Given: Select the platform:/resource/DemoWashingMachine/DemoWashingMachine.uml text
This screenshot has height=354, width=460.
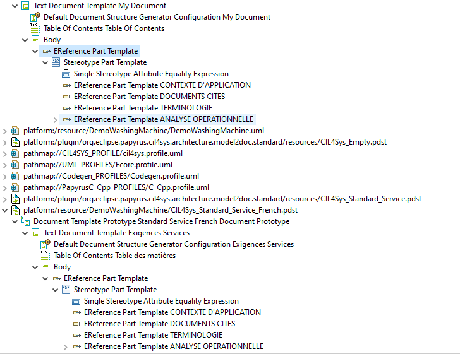Looking at the screenshot, I should (144, 131).
